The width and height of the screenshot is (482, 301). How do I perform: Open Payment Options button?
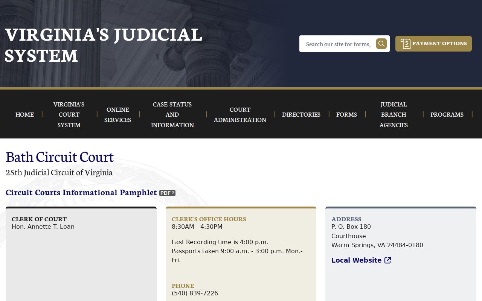click(x=433, y=44)
